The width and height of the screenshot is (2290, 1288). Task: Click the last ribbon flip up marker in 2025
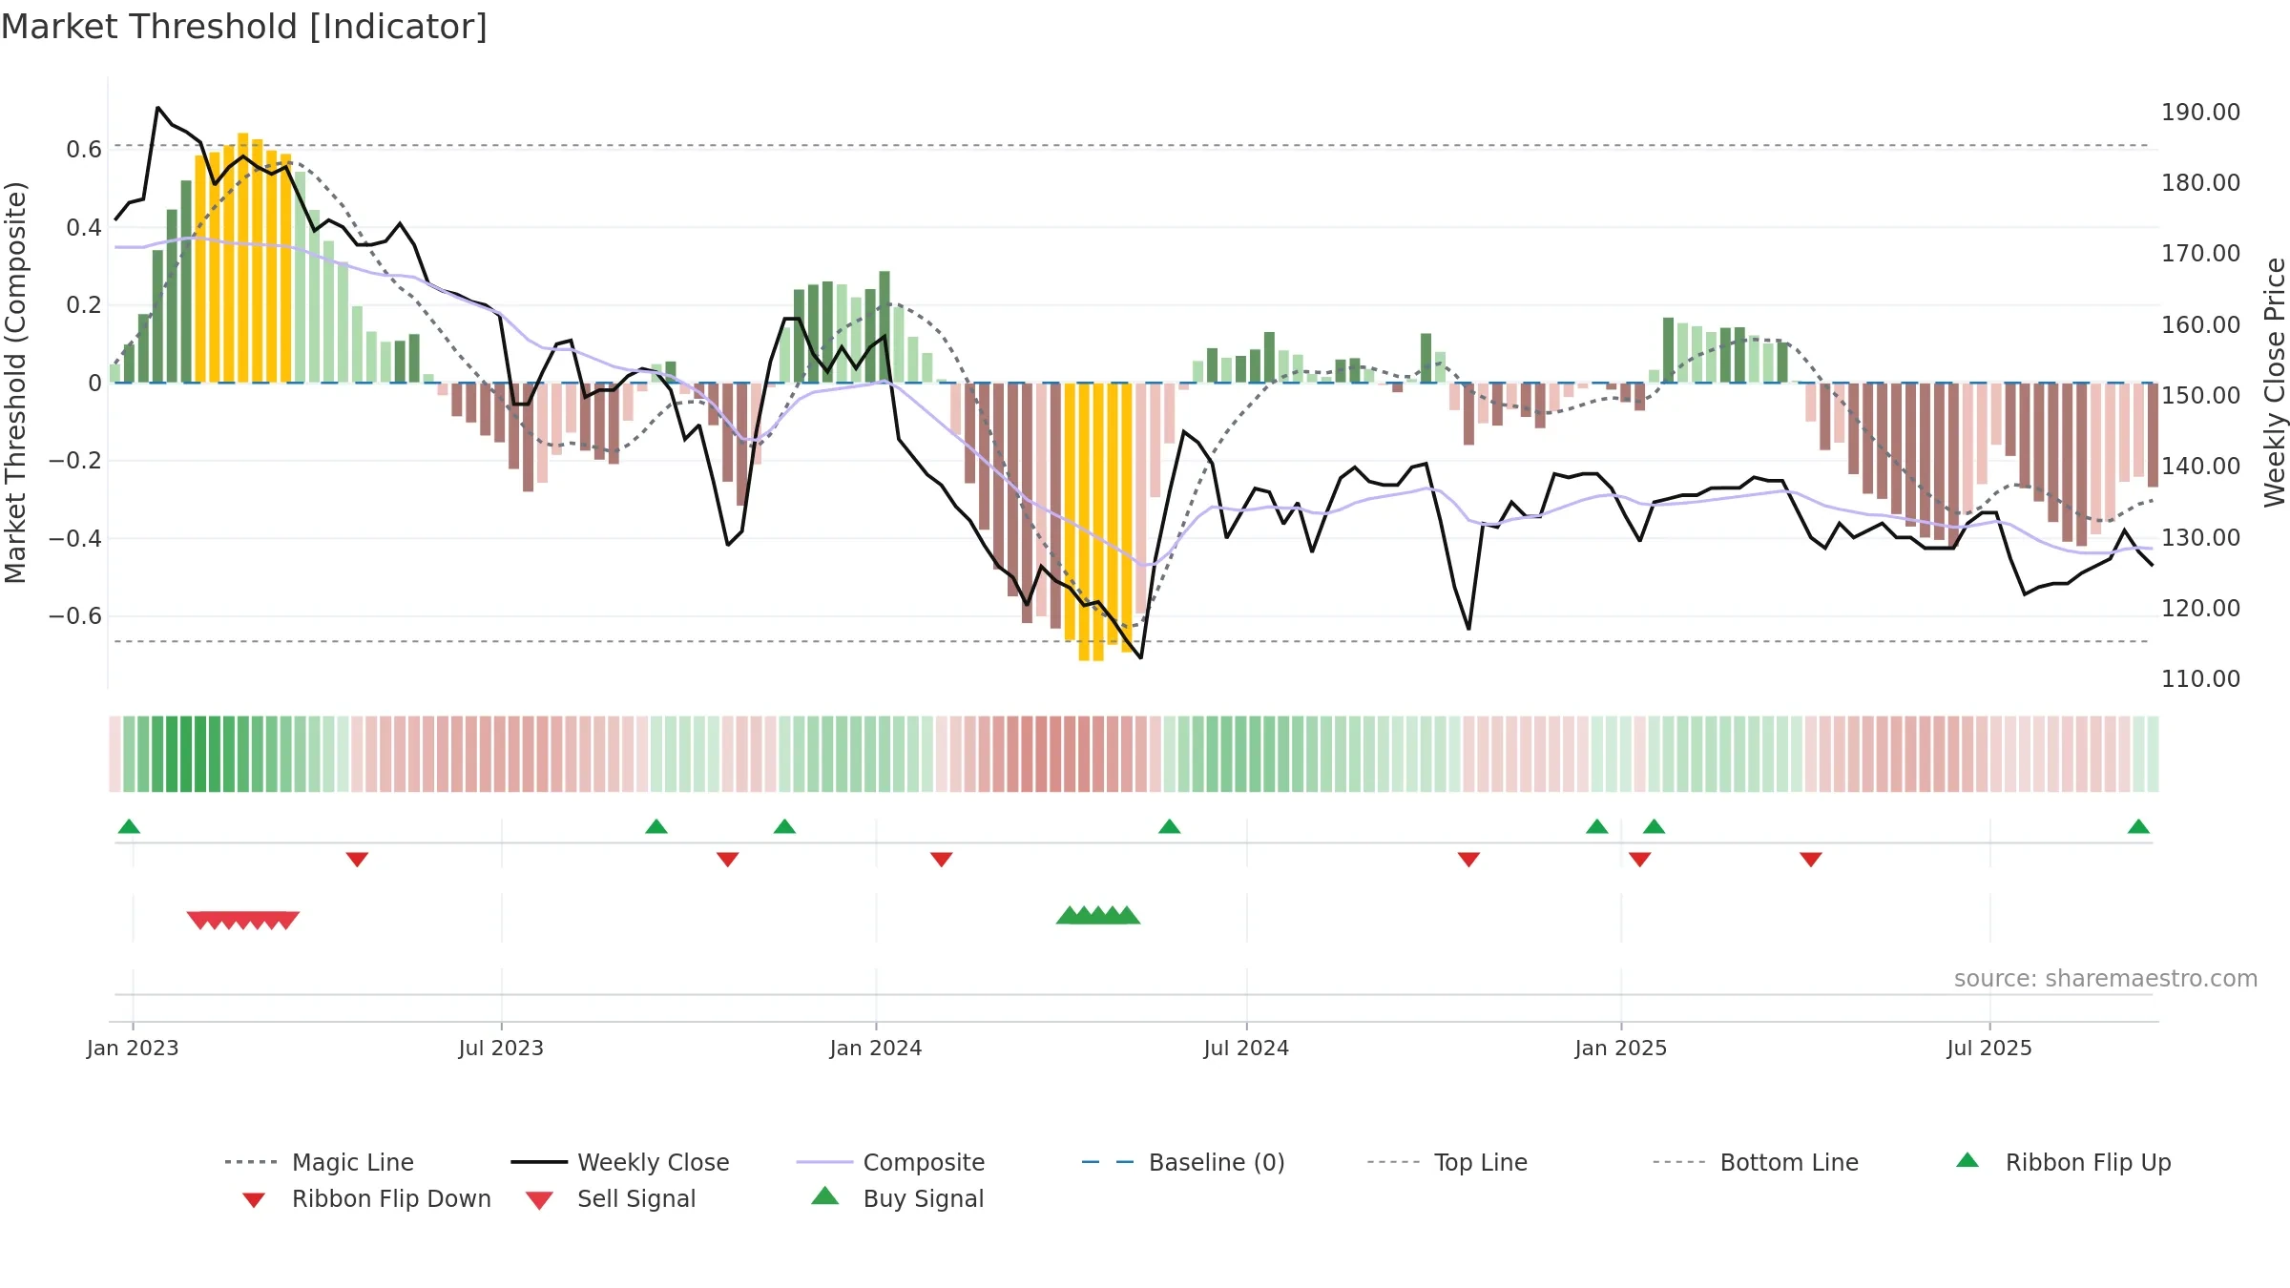coord(2138,826)
